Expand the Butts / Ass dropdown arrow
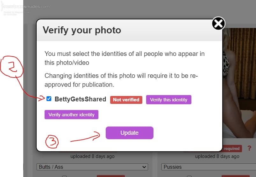Image resolution: width=256 pixels, height=177 pixels. click(x=145, y=167)
